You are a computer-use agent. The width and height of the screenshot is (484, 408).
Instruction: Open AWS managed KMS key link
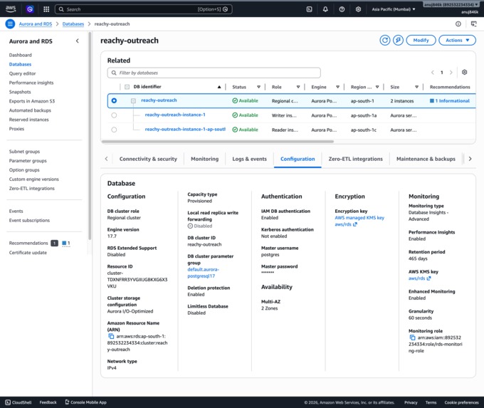coord(359,218)
